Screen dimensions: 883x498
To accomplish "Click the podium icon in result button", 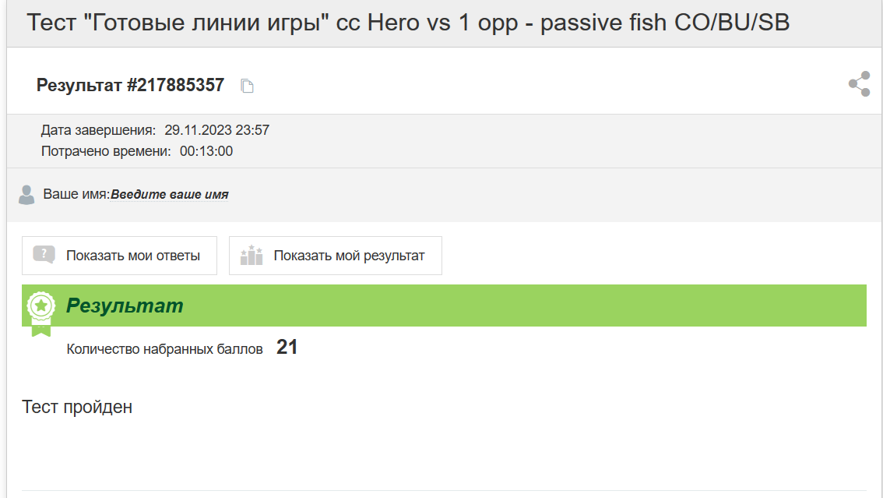I will pos(252,255).
